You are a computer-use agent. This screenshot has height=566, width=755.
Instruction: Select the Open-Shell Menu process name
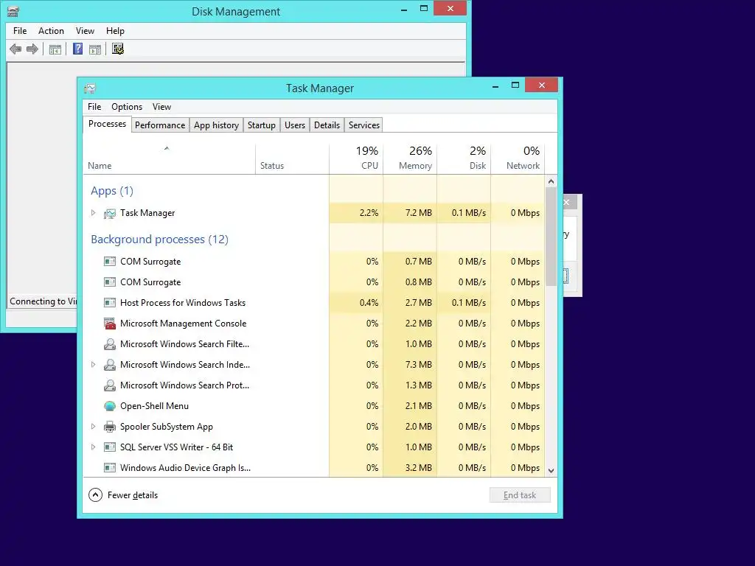(154, 406)
